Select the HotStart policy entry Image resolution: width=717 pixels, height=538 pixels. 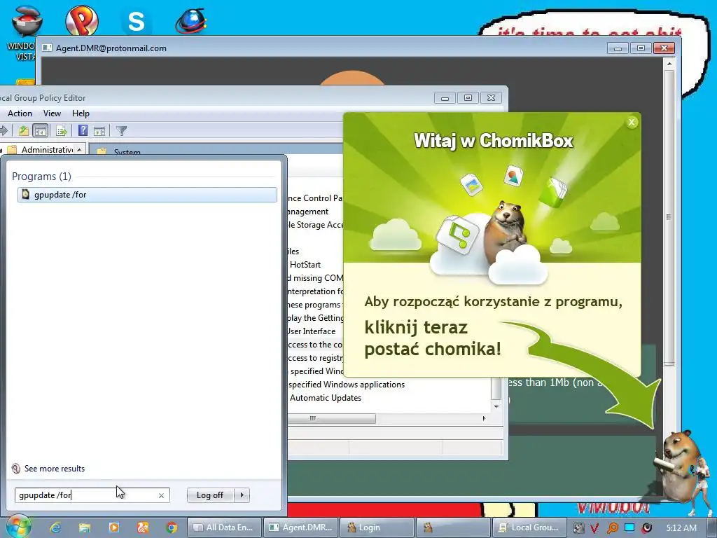[x=305, y=265]
